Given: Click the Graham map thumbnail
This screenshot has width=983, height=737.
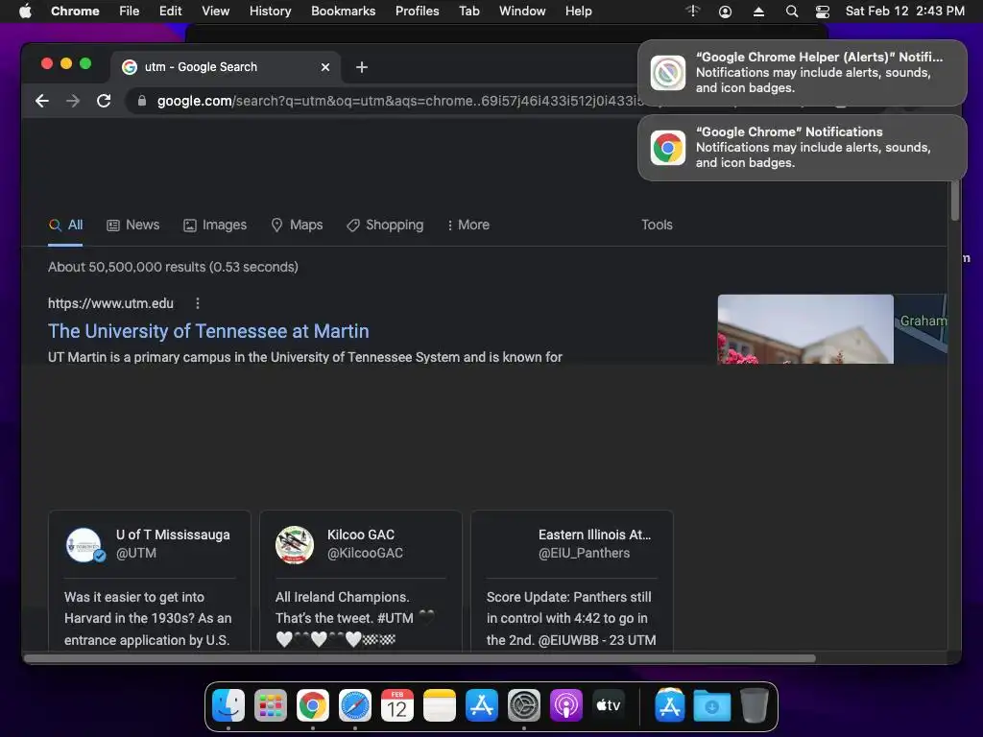Looking at the screenshot, I should coord(921,329).
